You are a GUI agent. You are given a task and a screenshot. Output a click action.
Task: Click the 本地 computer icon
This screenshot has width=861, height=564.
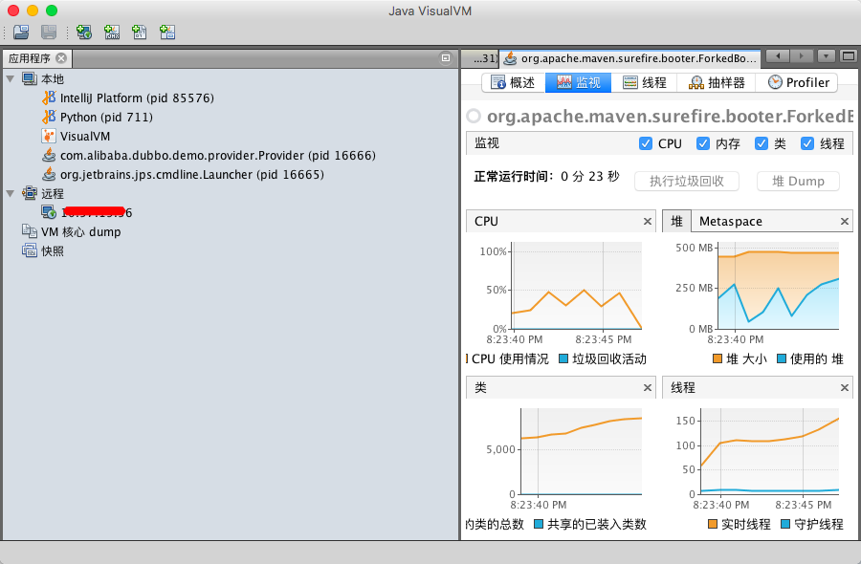pos(30,79)
